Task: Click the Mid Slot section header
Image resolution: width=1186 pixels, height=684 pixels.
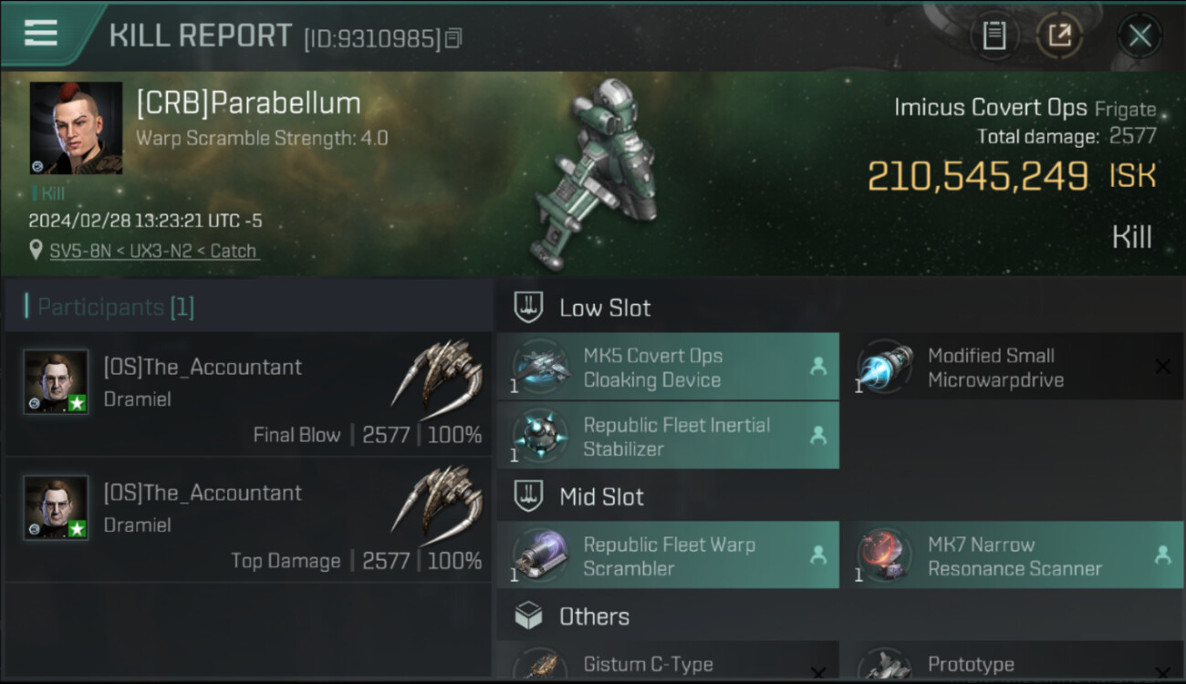Action: tap(600, 497)
